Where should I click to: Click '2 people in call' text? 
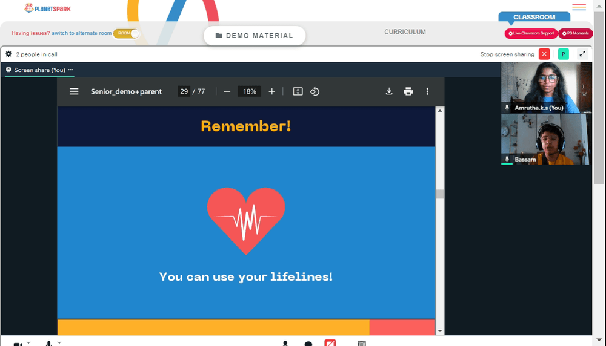click(37, 54)
